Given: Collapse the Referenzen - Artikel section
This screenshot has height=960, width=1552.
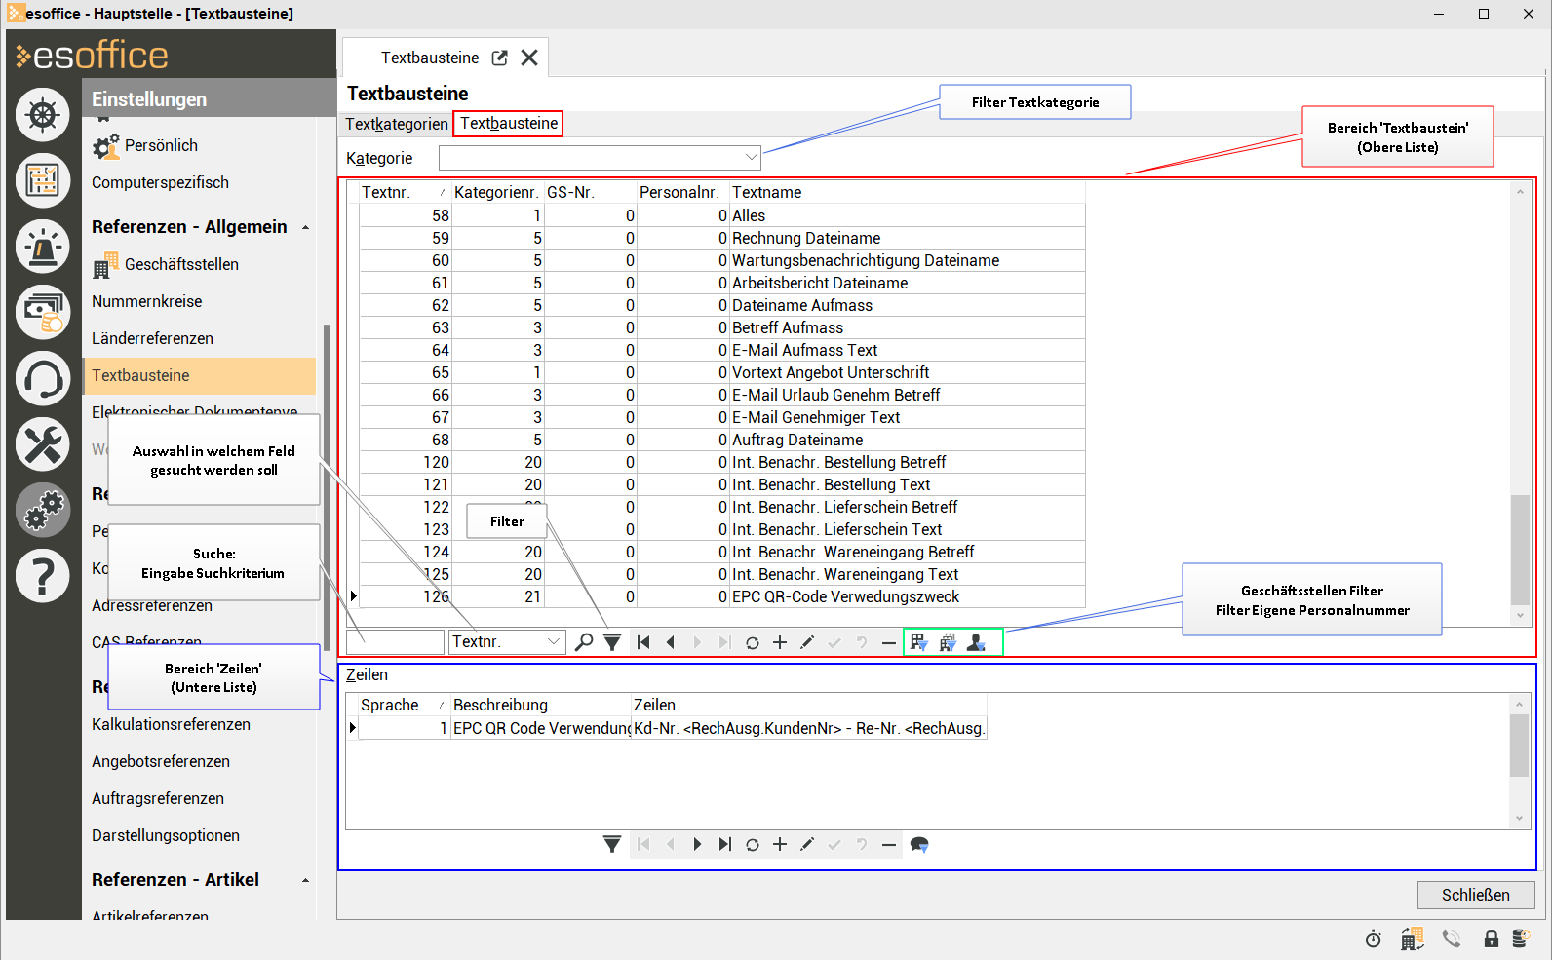Looking at the screenshot, I should (305, 880).
